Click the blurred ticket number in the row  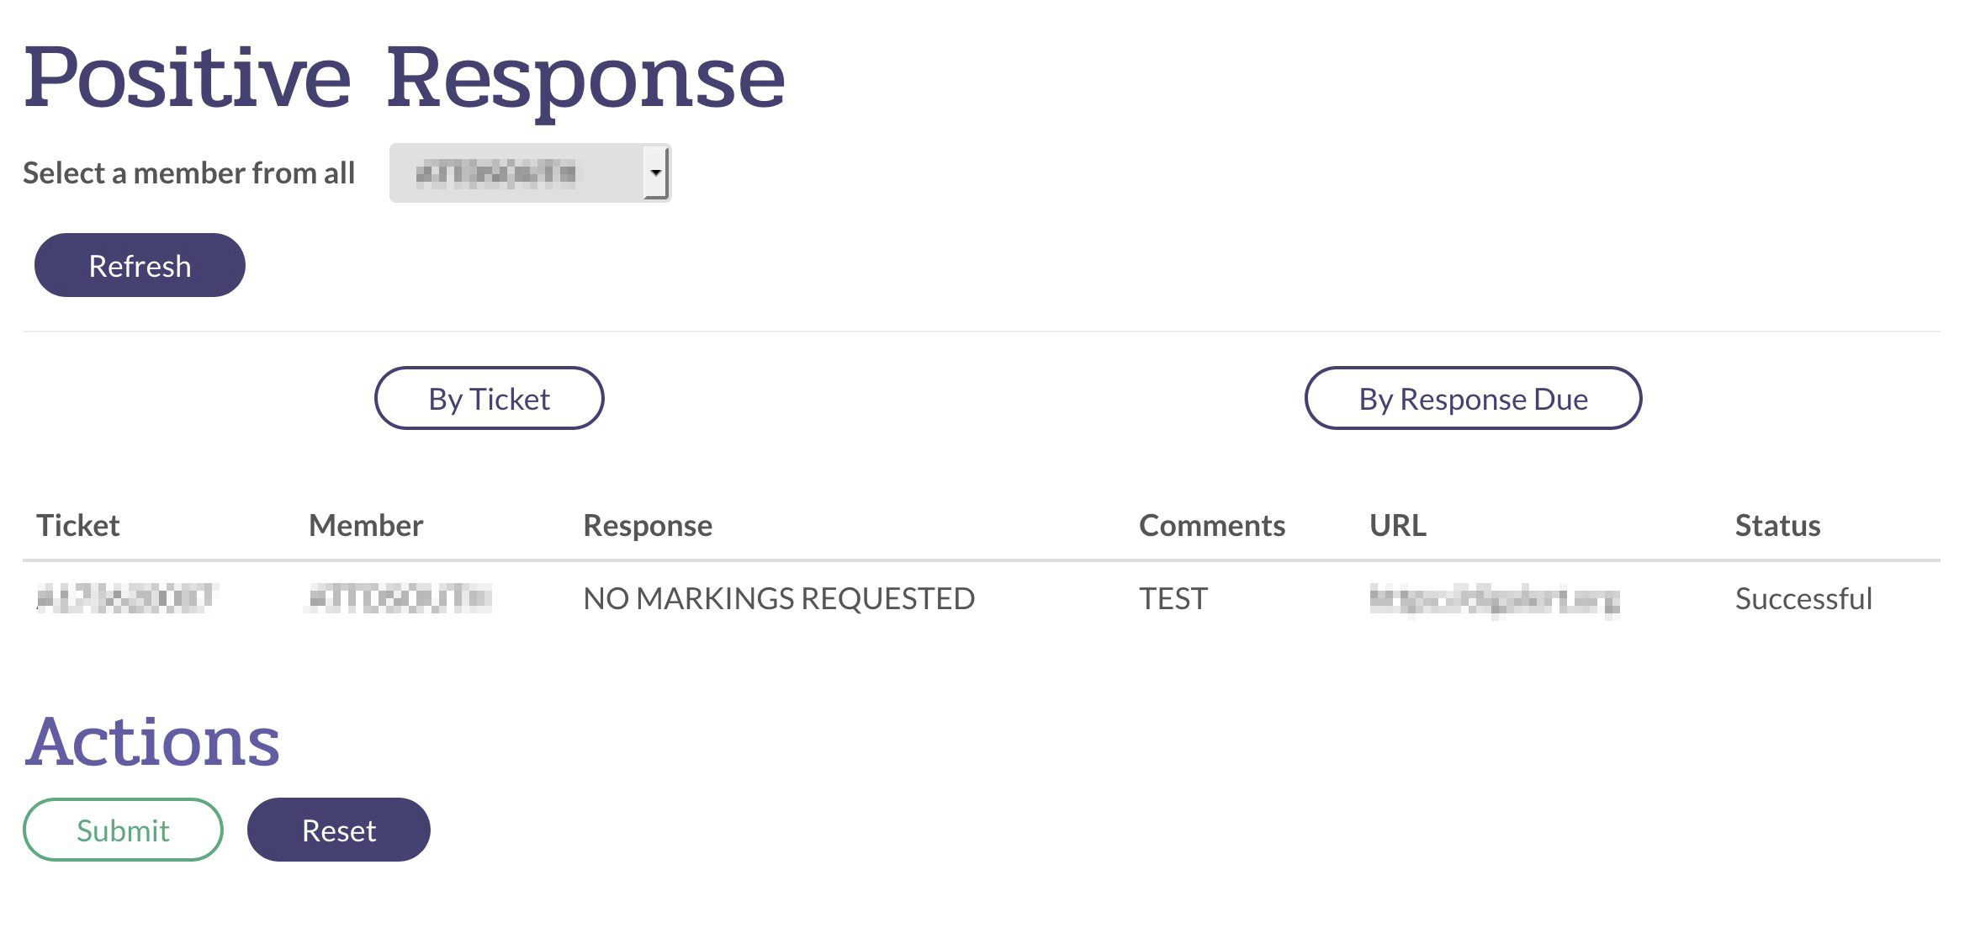point(126,598)
